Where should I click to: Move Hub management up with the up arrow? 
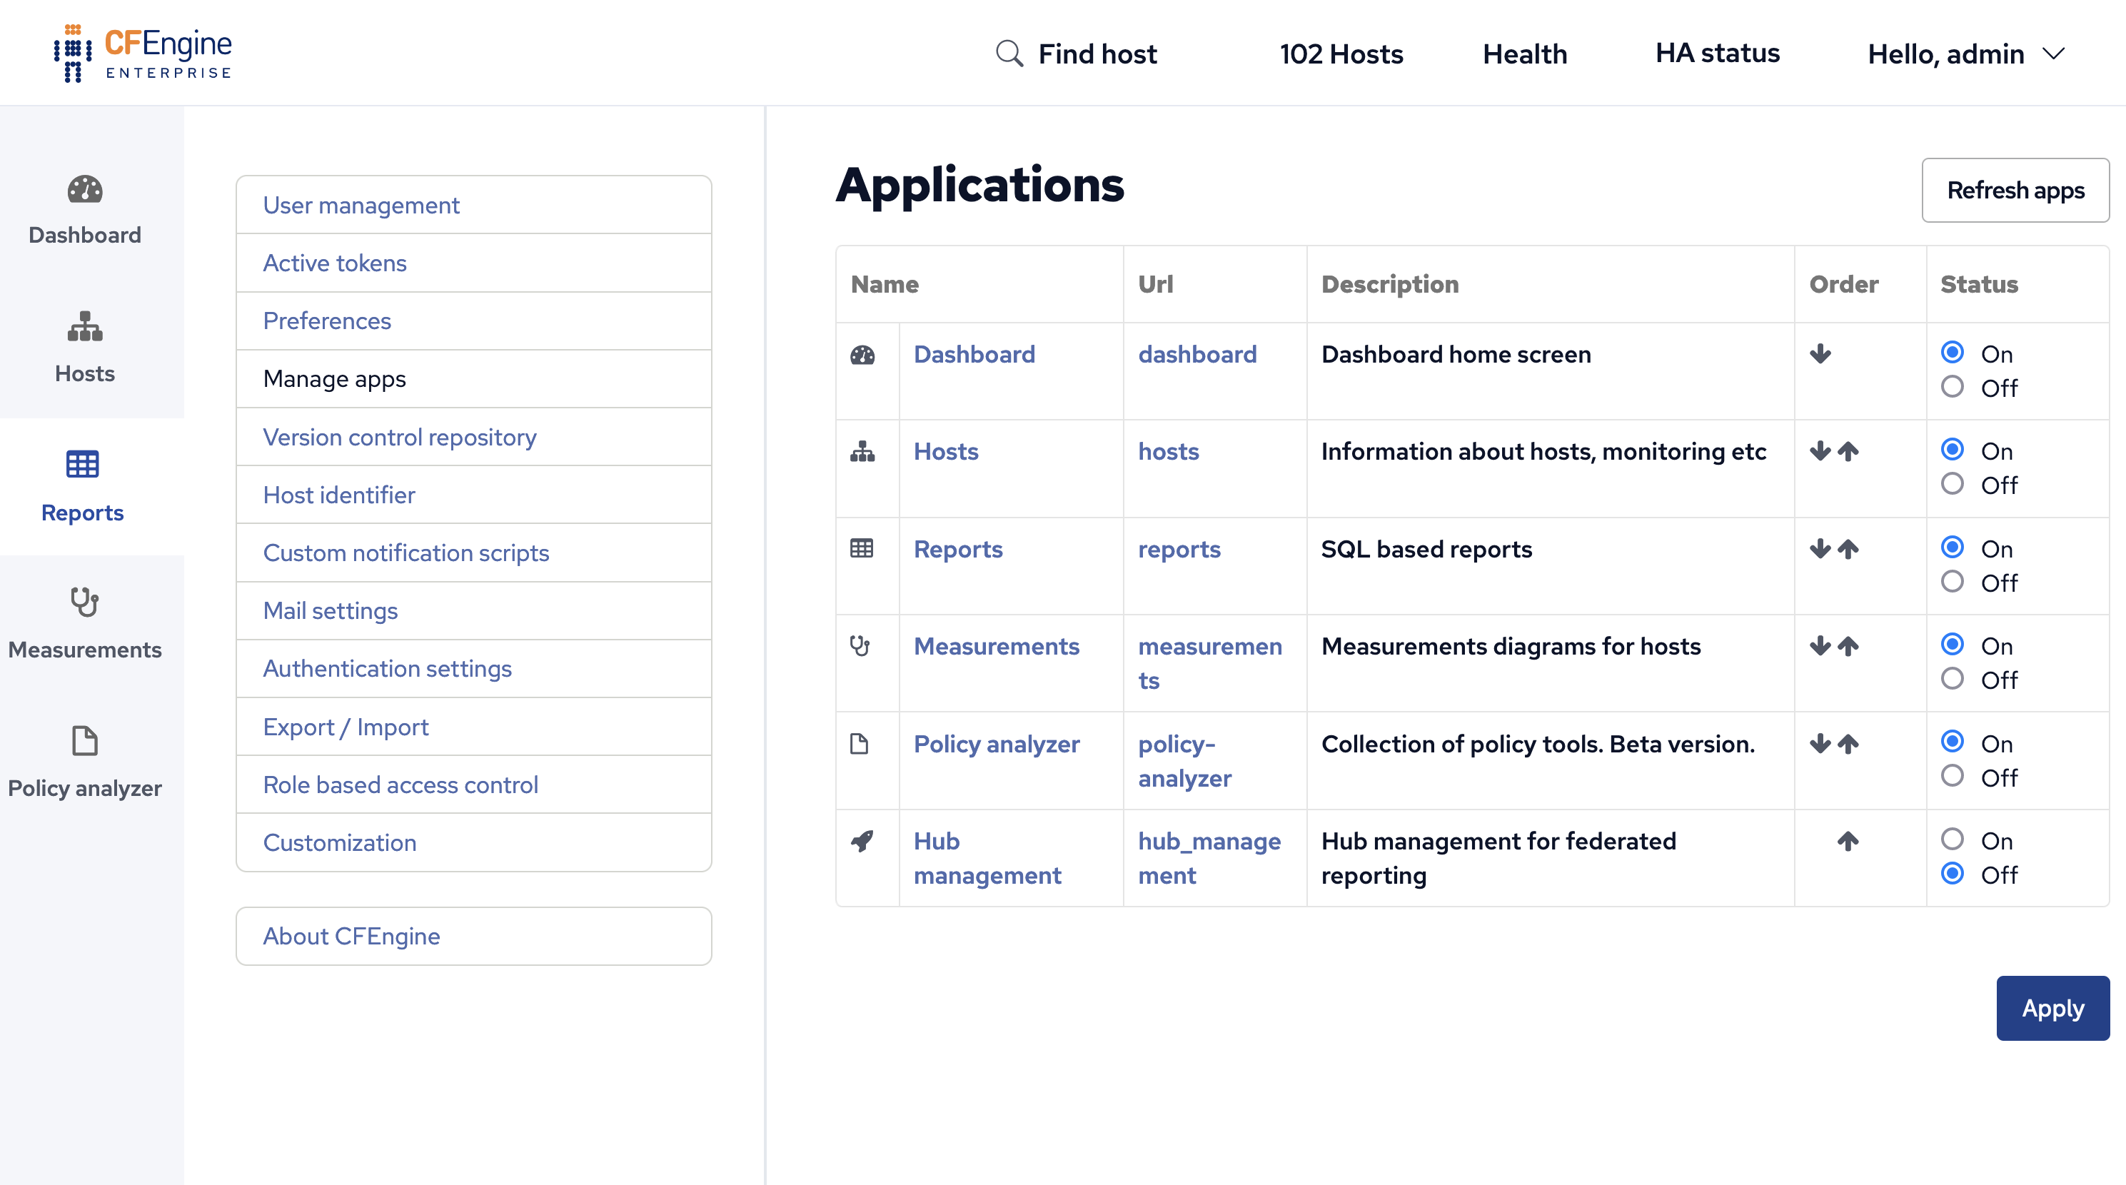coord(1848,842)
